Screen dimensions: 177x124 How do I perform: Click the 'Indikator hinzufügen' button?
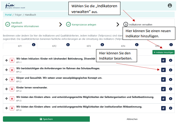[x=163, y=52]
